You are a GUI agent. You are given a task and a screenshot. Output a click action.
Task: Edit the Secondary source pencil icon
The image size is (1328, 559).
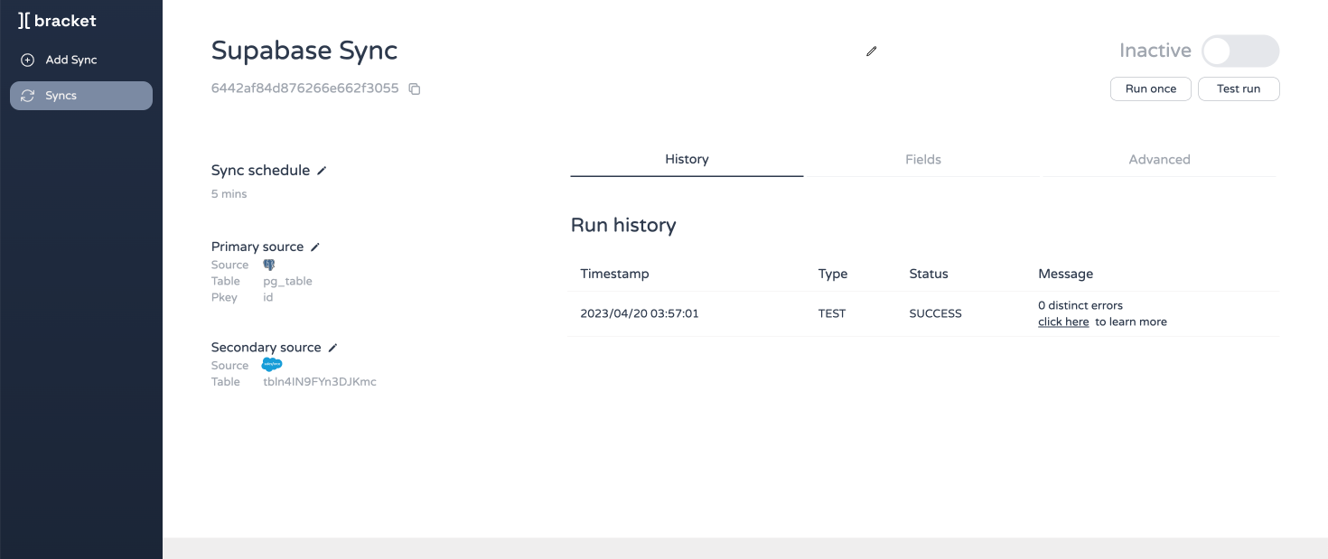coord(332,348)
